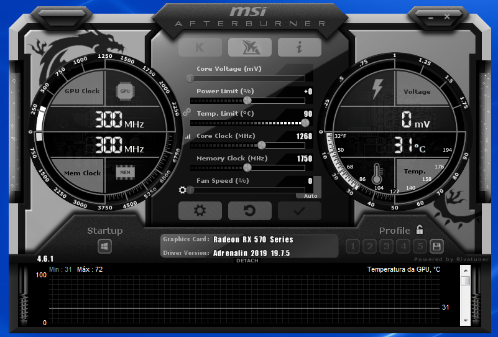Screen dimensions: 498x337
Task: Click the Core Voltage slider handle
Action: click(x=190, y=78)
